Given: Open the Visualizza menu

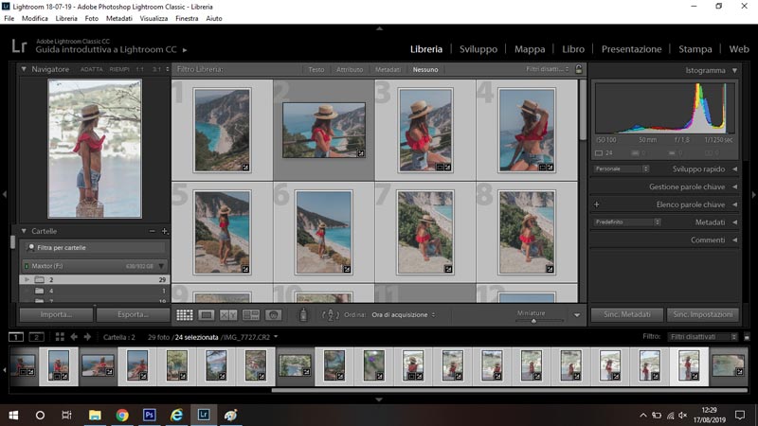Looking at the screenshot, I should coord(153,18).
